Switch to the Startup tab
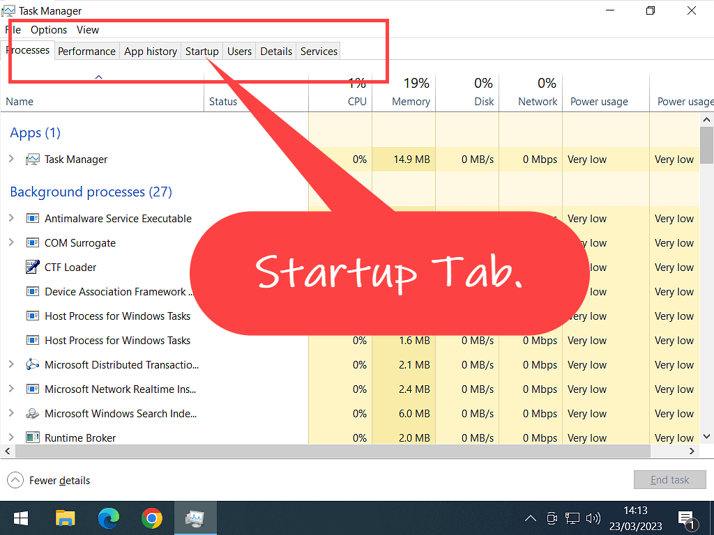The height and width of the screenshot is (535, 714). pos(202,52)
